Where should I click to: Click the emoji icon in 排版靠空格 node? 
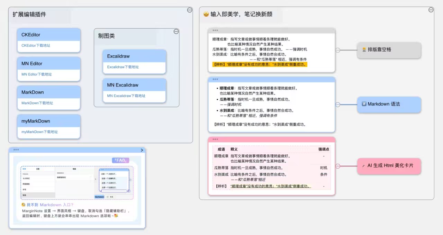[x=364, y=50]
